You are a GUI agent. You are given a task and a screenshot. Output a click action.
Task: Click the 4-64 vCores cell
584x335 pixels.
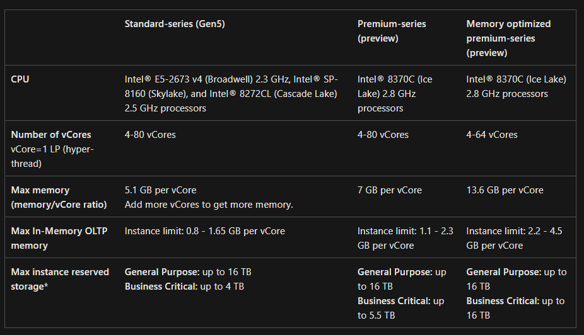492,135
